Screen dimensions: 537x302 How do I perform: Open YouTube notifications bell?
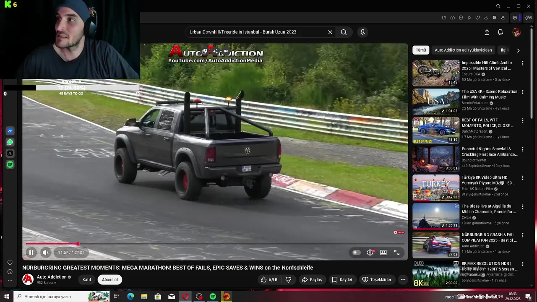pos(501,32)
